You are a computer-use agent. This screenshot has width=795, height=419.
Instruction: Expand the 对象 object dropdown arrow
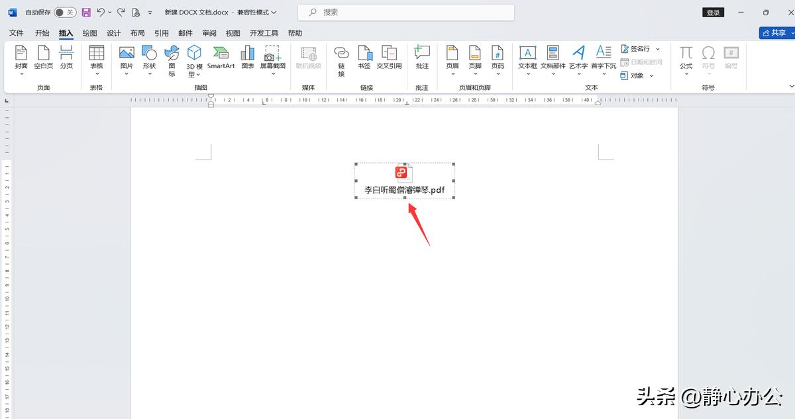pyautogui.click(x=651, y=76)
